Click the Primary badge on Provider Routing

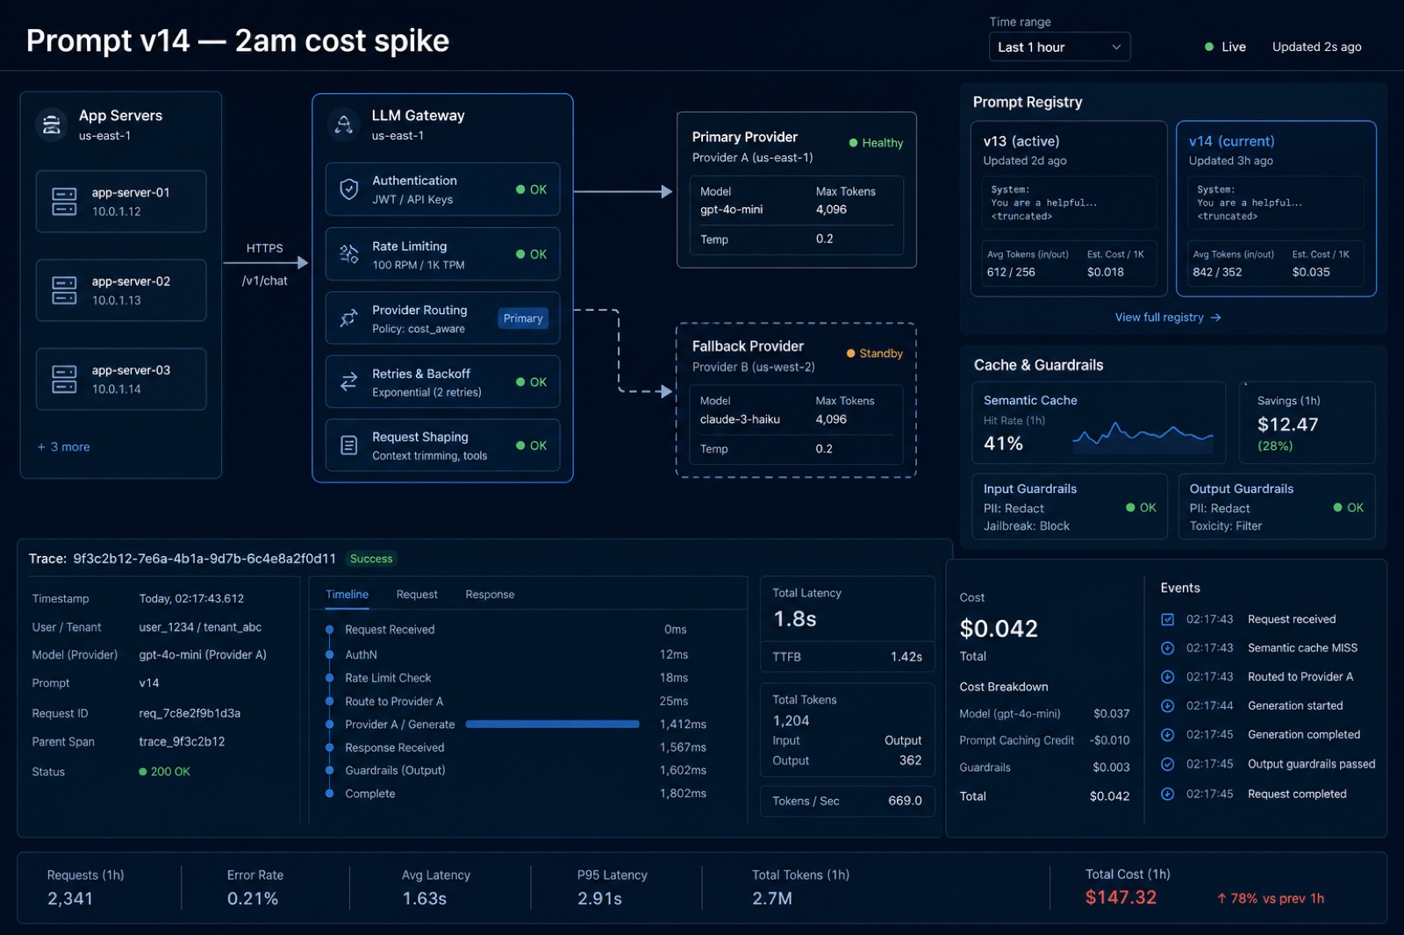pyautogui.click(x=523, y=318)
